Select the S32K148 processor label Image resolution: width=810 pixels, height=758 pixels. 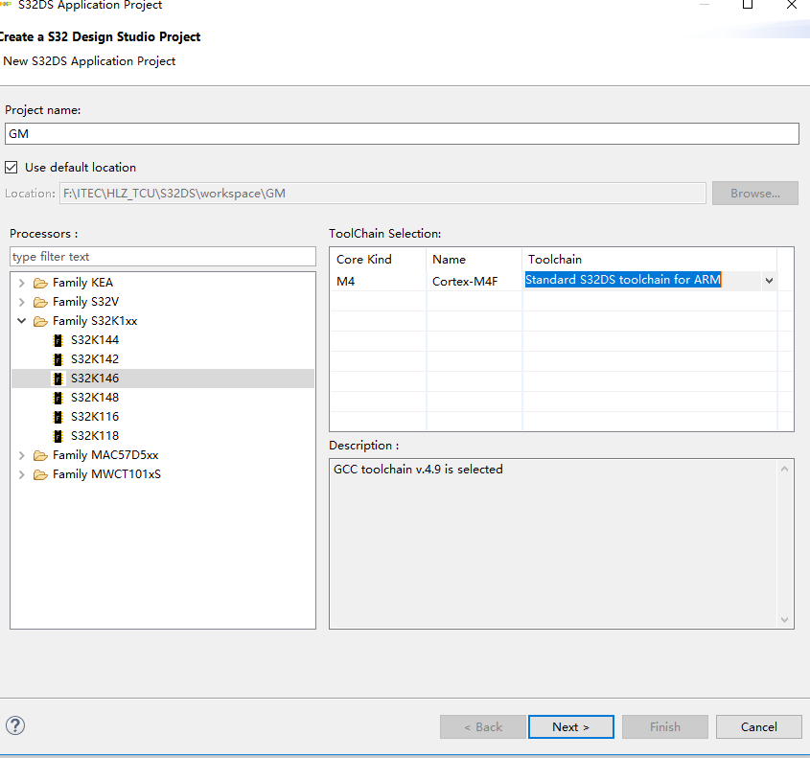point(95,398)
